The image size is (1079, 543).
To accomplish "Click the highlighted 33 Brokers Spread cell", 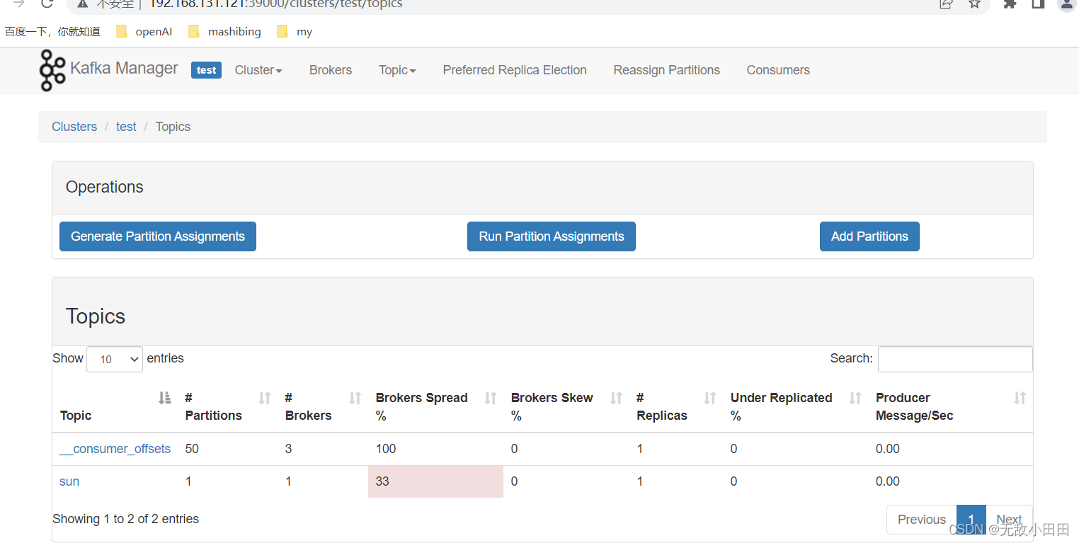I will 435,481.
